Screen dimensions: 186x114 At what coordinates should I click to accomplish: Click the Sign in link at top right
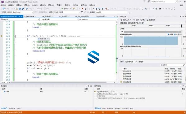(182, 5)
